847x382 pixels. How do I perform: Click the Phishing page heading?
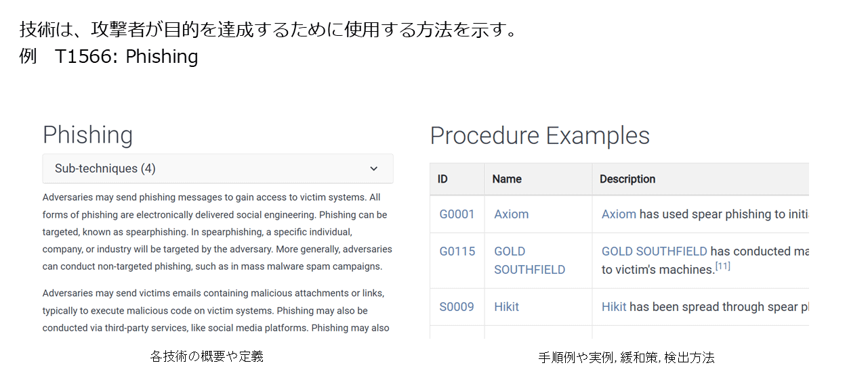click(x=87, y=135)
